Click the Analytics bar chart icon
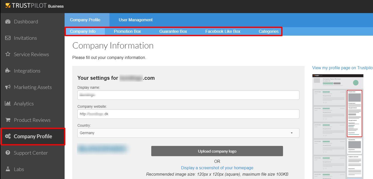This screenshot has width=373, height=179. [x=8, y=104]
